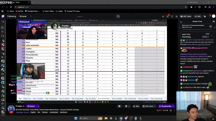
Task: Open the megaphone announcements icon
Action: [x=177, y=16]
